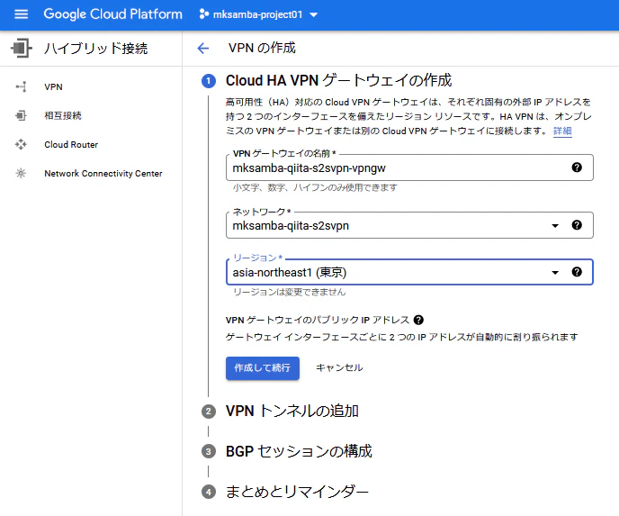Click the リージョンは変更できません hint text
This screenshot has height=516, width=619.
pos(290,293)
